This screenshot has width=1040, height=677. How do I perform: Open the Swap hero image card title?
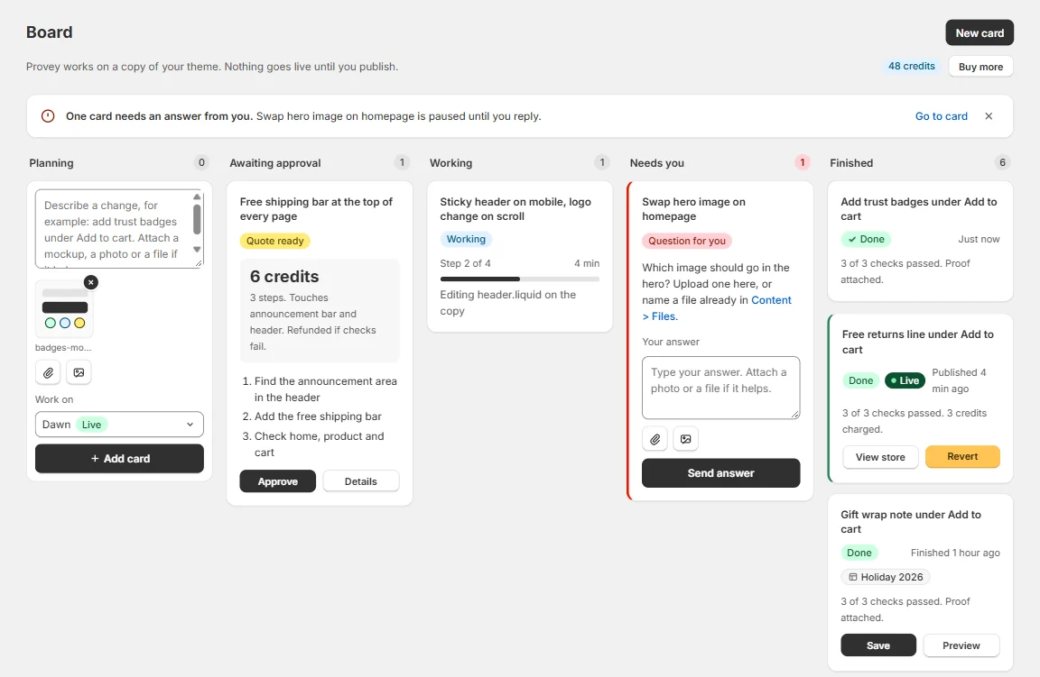tap(693, 208)
